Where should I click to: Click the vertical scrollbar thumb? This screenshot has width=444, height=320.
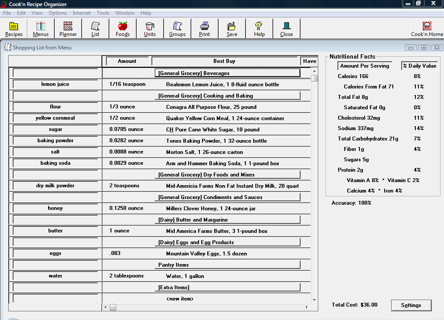tap(314, 78)
